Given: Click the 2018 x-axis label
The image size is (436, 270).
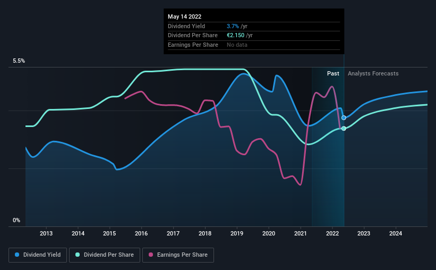Looking at the screenshot, I should click(x=205, y=233).
